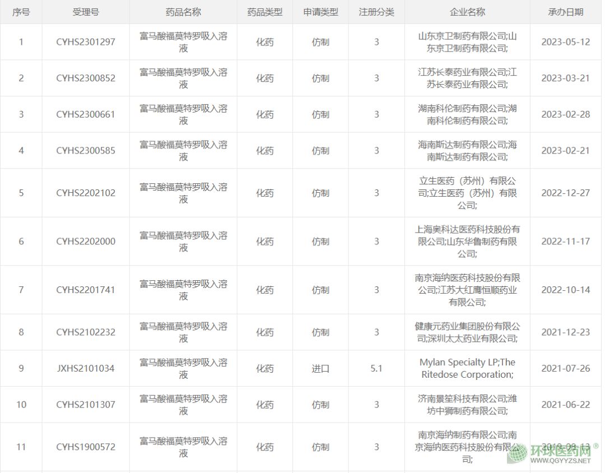Click the 受理号 column header
The image size is (605, 473).
pyautogui.click(x=86, y=12)
